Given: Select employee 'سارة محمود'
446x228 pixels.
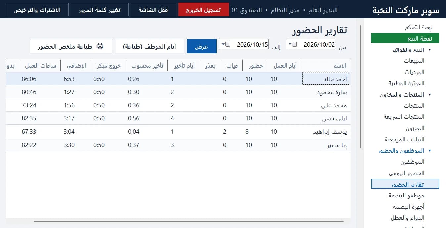Looking at the screenshot, I should pos(332,92).
